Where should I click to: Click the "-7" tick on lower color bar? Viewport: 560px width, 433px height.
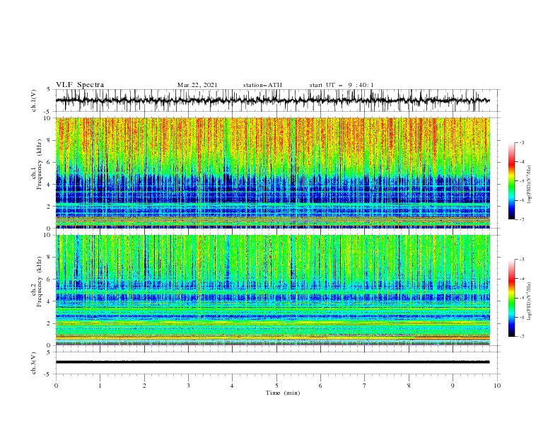[521, 337]
